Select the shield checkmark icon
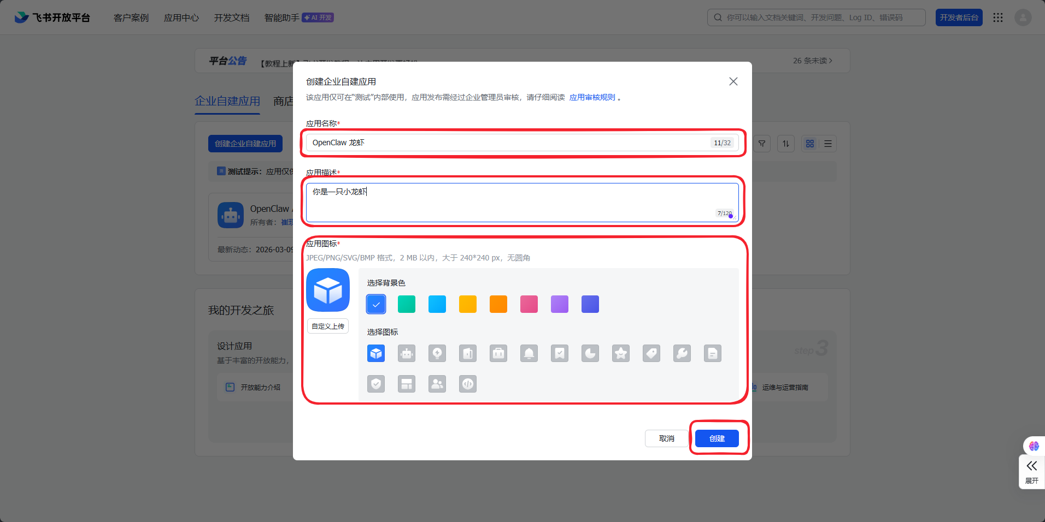 pos(376,384)
